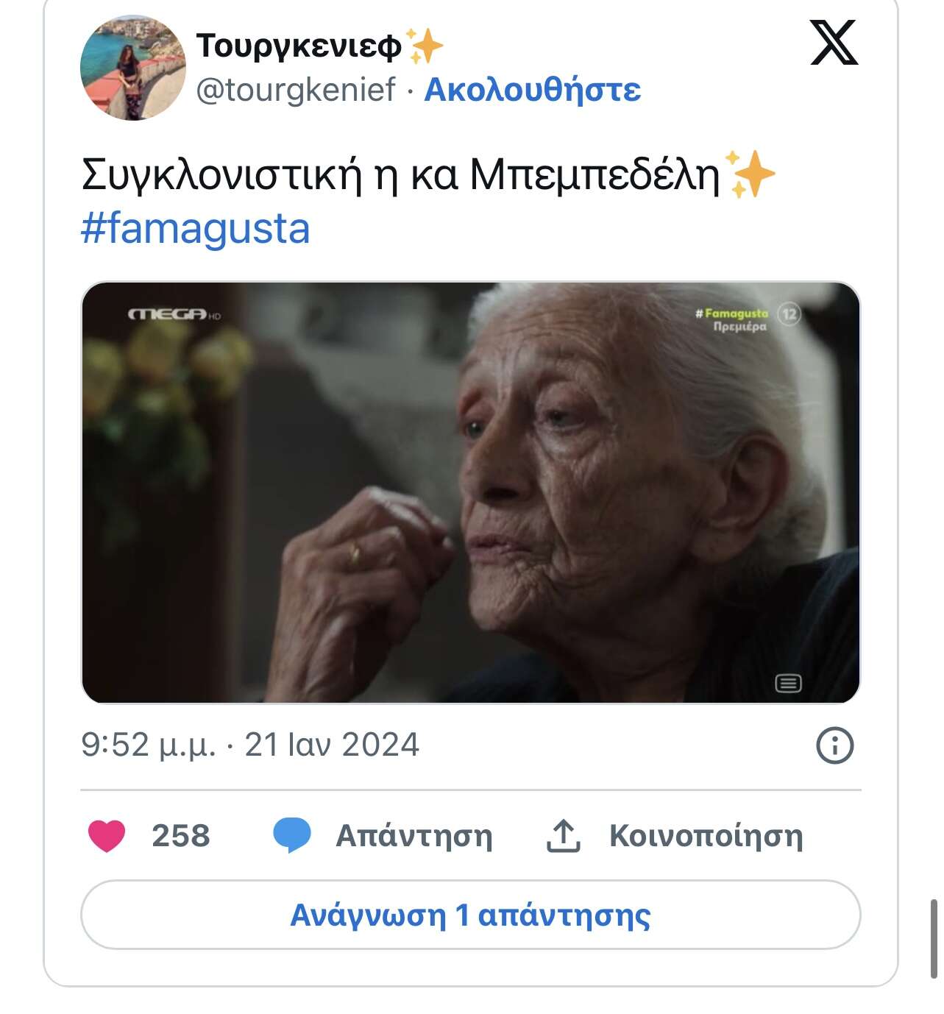Open the @tourgkenief handle link
The image size is (944, 1014).
click(x=296, y=90)
